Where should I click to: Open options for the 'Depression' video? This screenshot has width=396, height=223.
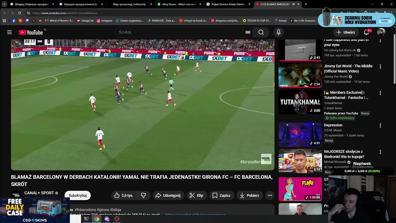coord(380,125)
